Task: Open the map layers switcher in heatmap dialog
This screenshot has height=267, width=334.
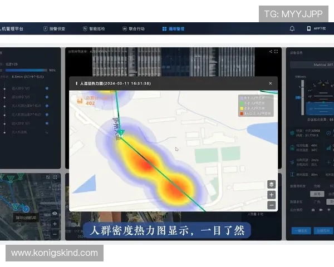Action: [x=272, y=184]
